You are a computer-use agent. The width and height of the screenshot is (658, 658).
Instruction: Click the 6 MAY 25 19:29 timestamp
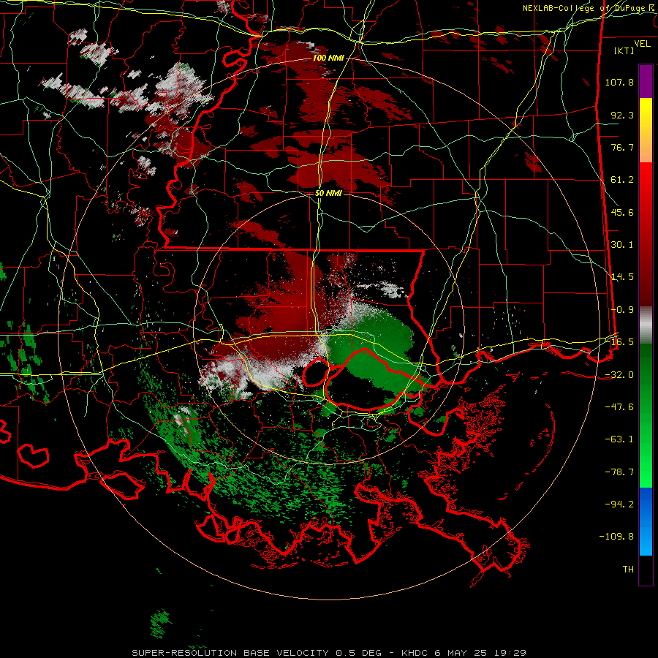coord(480,653)
